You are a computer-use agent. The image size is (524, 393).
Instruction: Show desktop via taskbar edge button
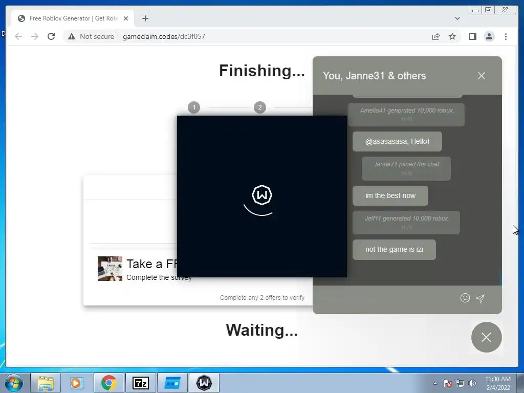tap(520, 383)
